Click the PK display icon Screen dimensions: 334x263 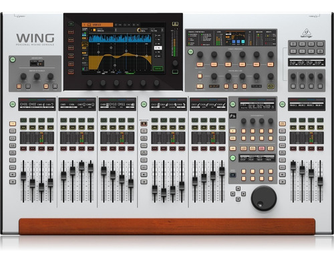(x=233, y=116)
